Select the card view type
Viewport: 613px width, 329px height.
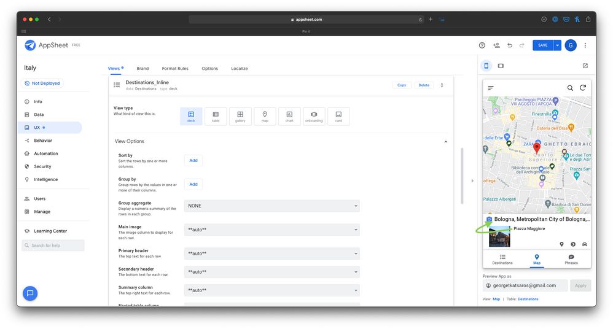tap(338, 116)
